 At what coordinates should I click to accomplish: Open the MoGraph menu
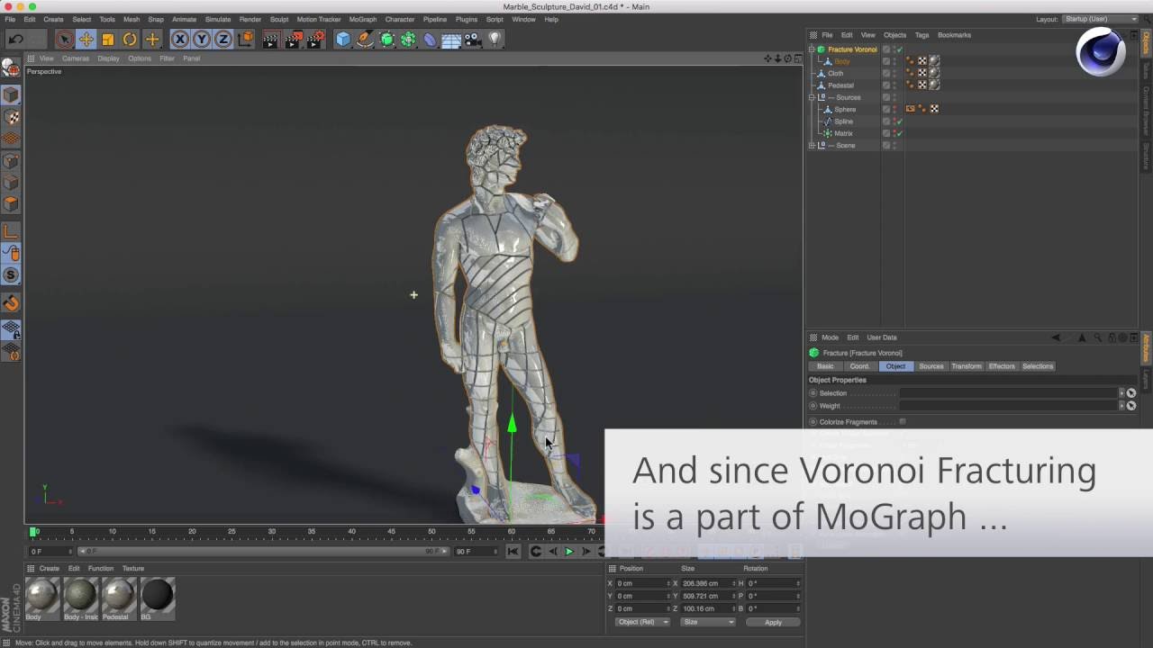[x=363, y=19]
